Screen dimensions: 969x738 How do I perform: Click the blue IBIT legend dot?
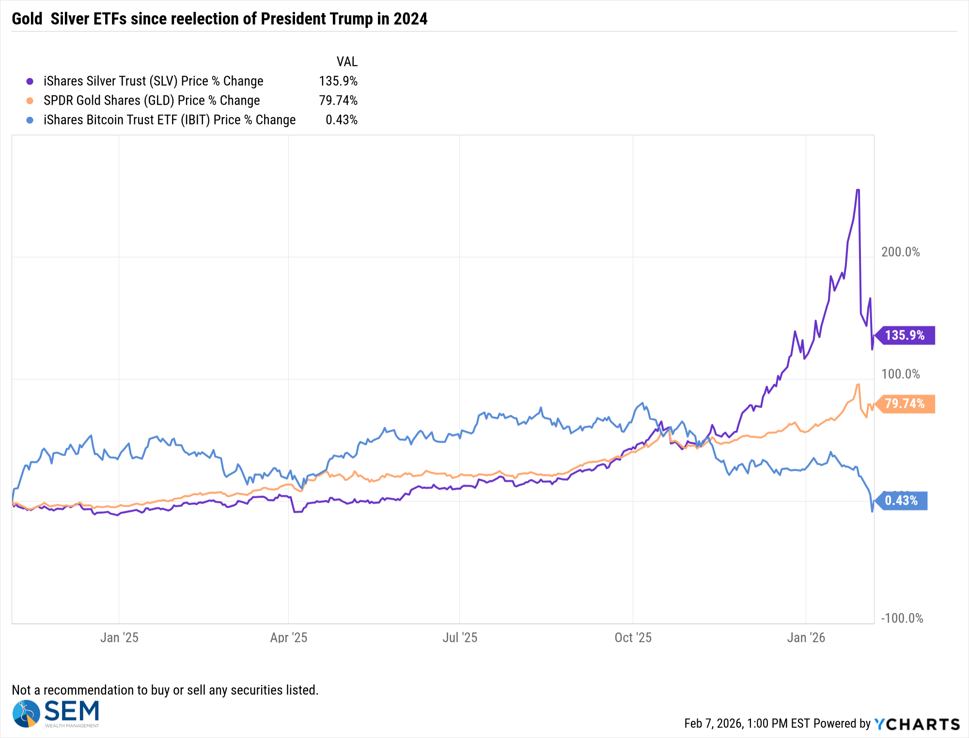pyautogui.click(x=30, y=120)
